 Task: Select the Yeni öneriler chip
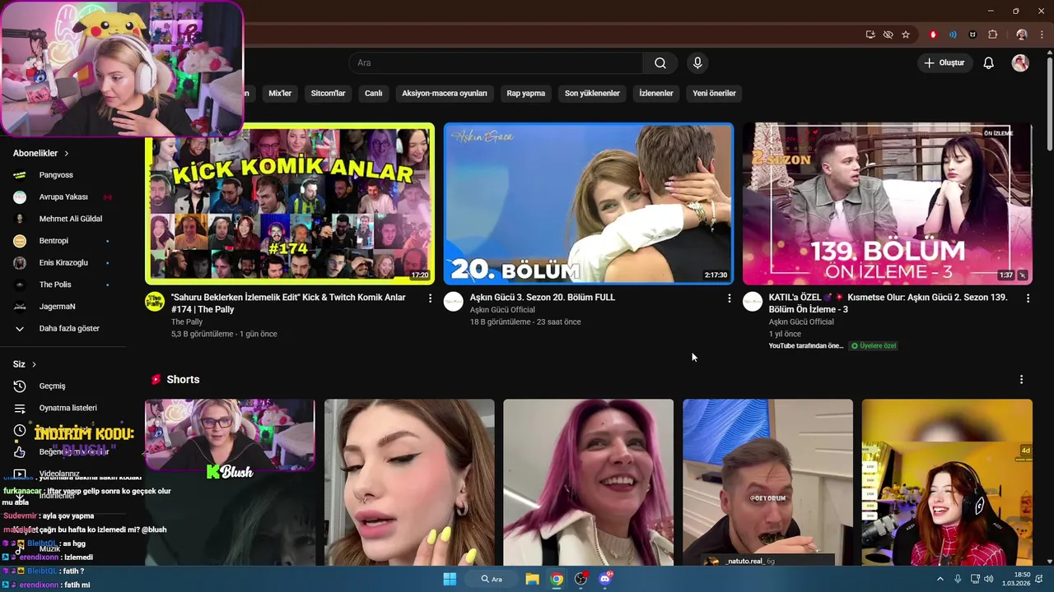[714, 93]
